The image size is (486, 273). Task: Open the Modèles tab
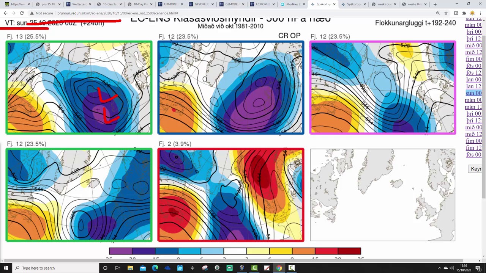pyautogui.click(x=294, y=4)
